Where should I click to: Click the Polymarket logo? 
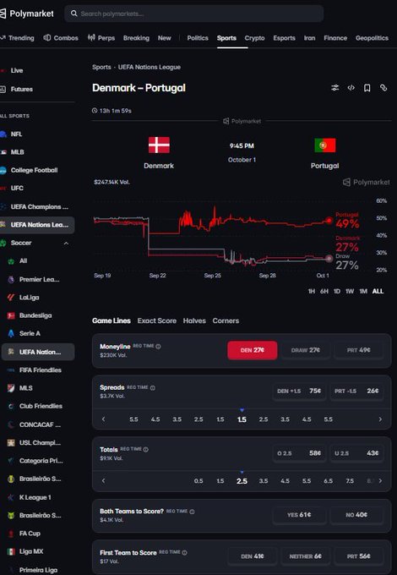(27, 14)
